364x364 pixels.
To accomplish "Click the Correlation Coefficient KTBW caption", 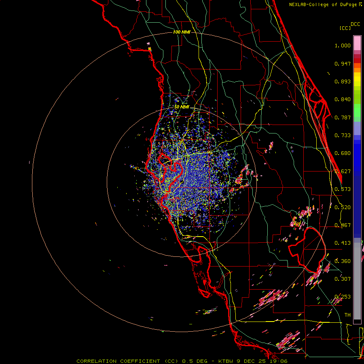I will [182, 361].
